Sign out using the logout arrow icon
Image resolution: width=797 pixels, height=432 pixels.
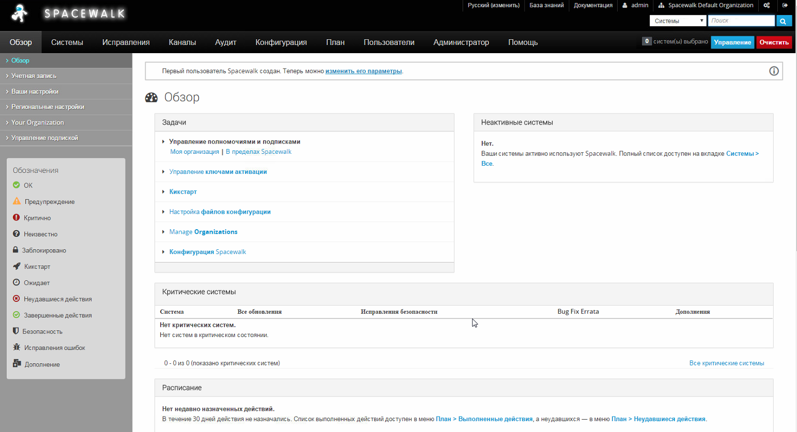(x=785, y=6)
